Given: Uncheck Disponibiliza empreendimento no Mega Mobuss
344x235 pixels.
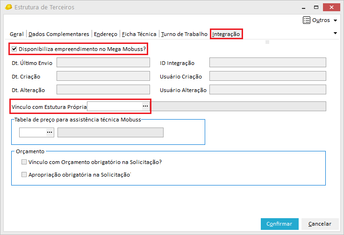Looking at the screenshot, I should tap(14, 49).
